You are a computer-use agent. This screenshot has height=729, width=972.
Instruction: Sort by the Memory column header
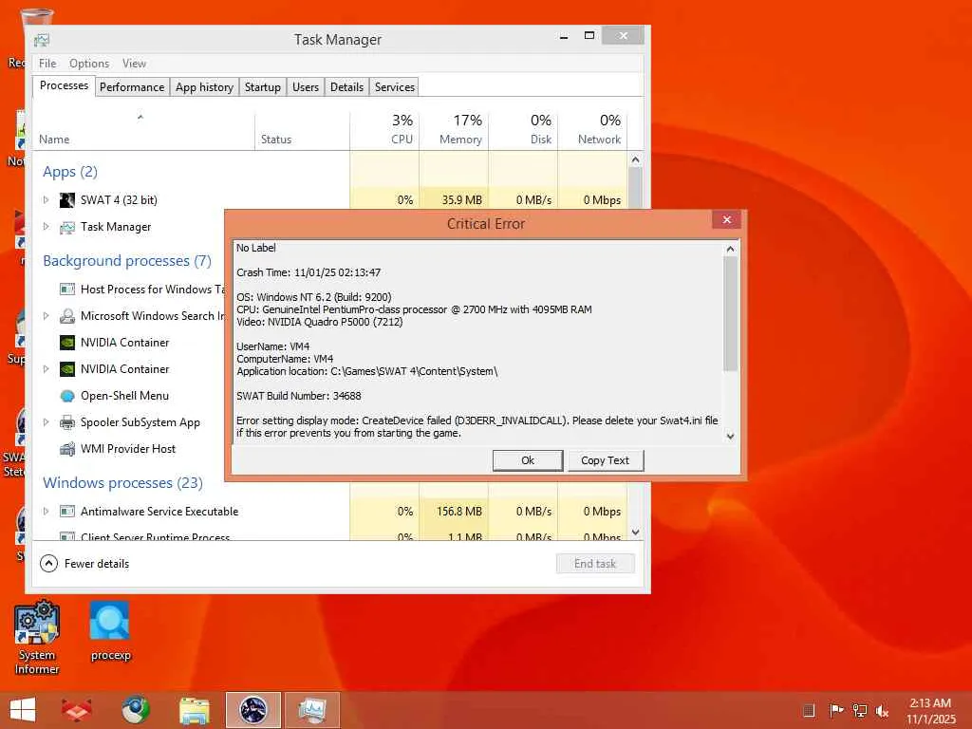point(455,131)
